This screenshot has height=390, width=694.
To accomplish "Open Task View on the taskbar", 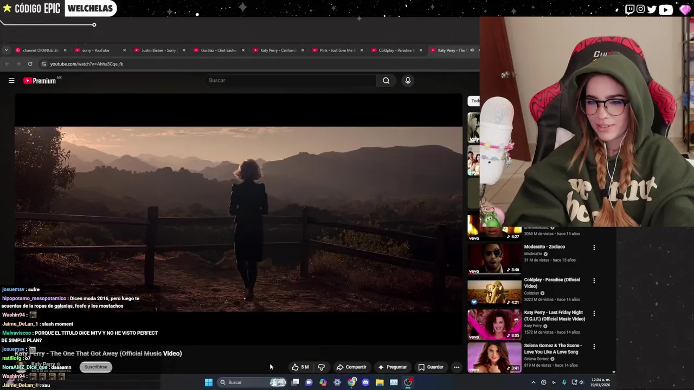I will (295, 382).
